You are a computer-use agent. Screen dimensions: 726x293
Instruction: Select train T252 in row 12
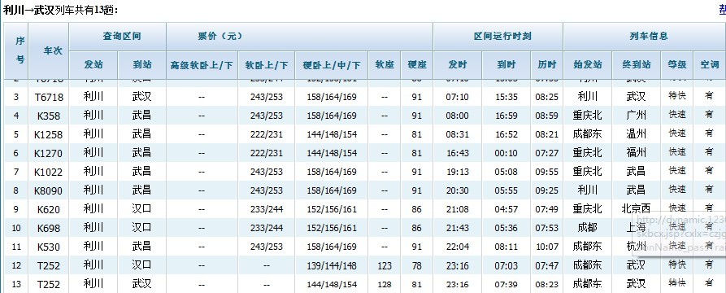49,265
